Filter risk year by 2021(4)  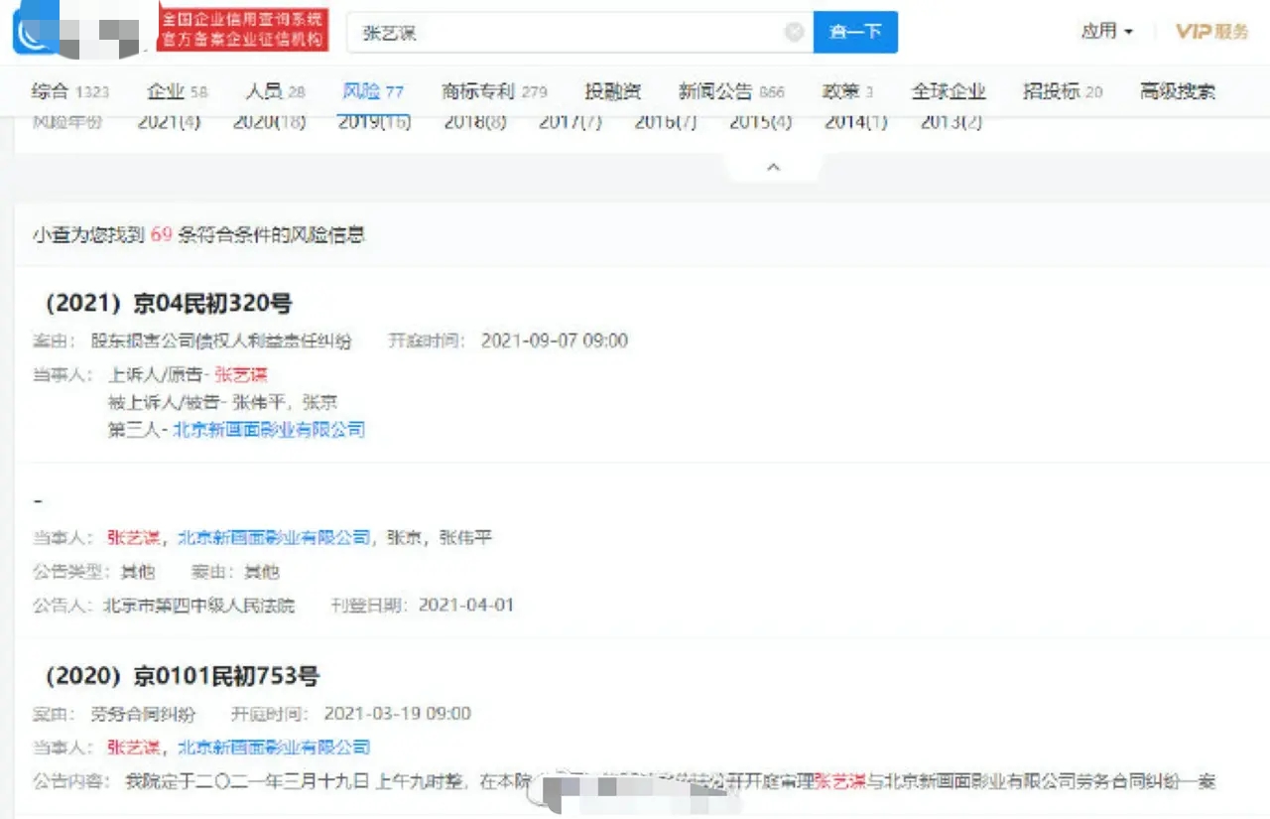pyautogui.click(x=169, y=122)
